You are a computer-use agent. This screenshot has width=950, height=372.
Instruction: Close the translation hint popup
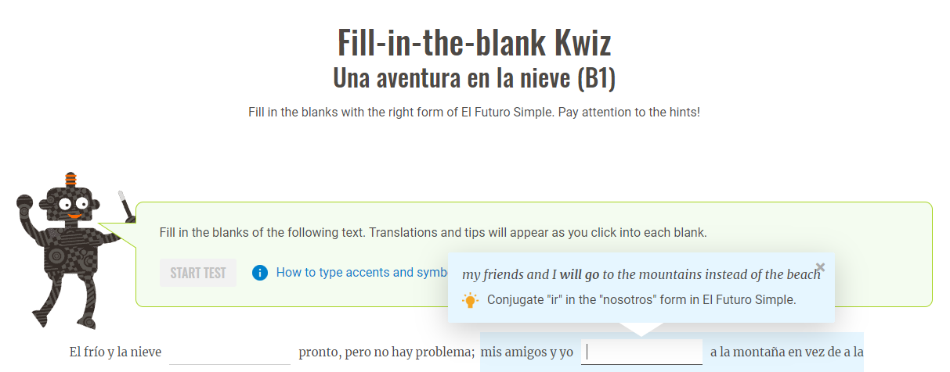coord(820,267)
